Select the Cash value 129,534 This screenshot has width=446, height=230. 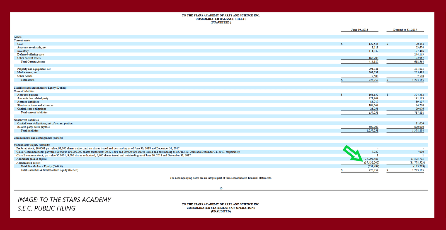tap(374, 44)
